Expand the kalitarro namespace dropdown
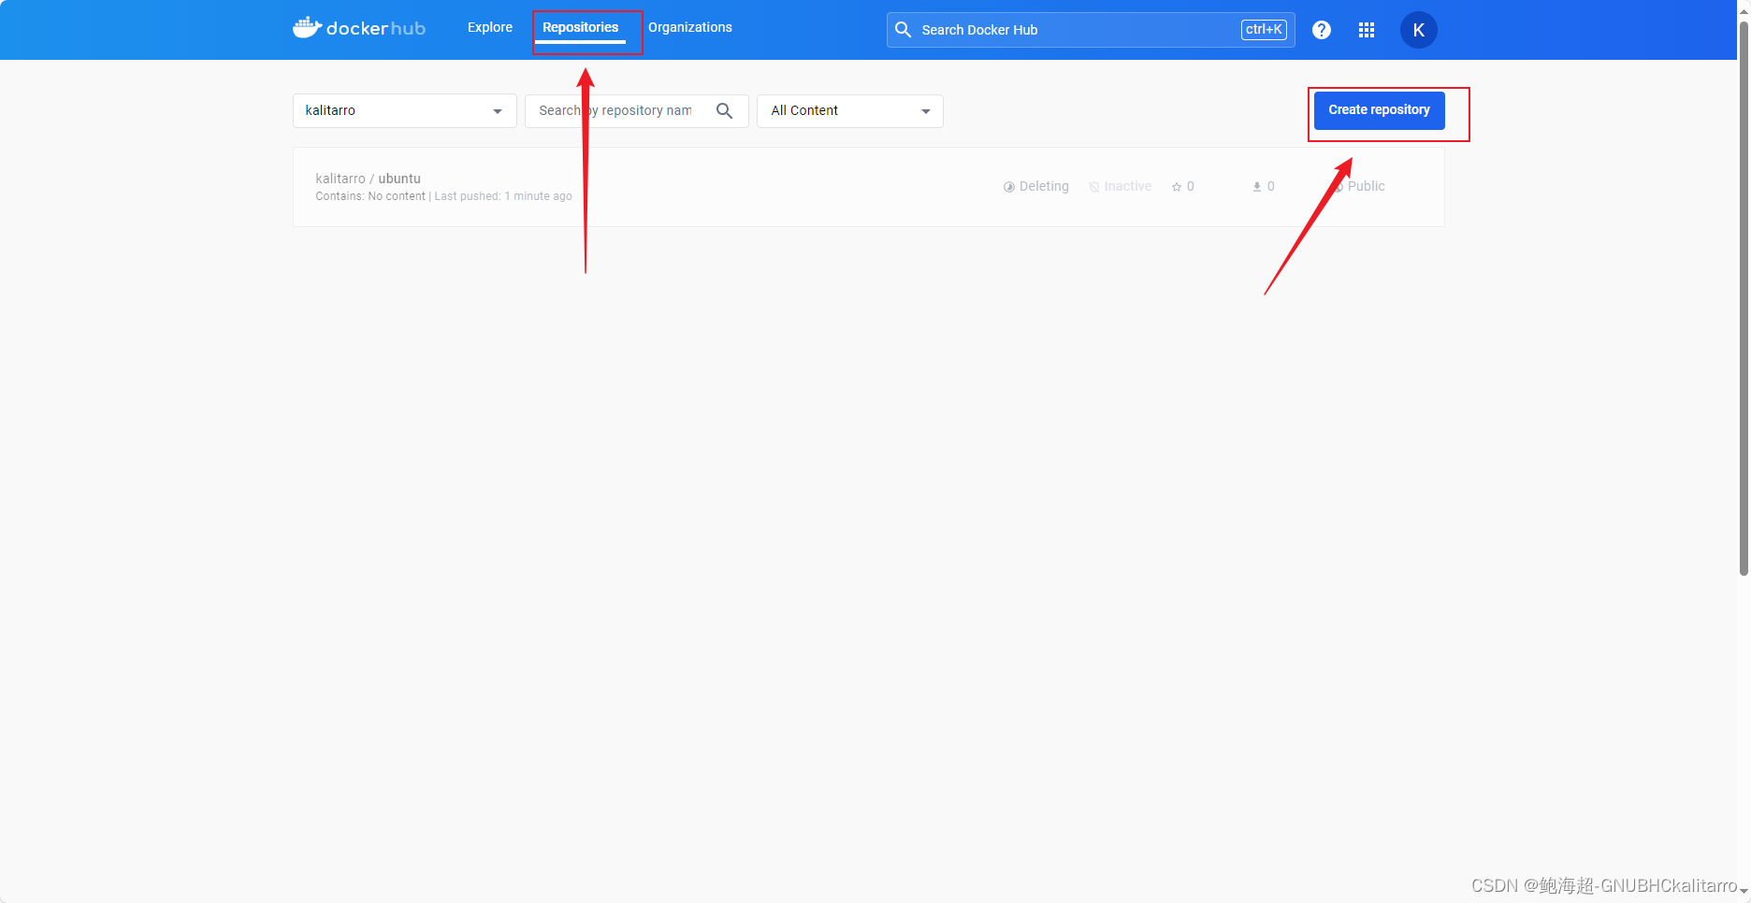The width and height of the screenshot is (1751, 903). click(404, 110)
